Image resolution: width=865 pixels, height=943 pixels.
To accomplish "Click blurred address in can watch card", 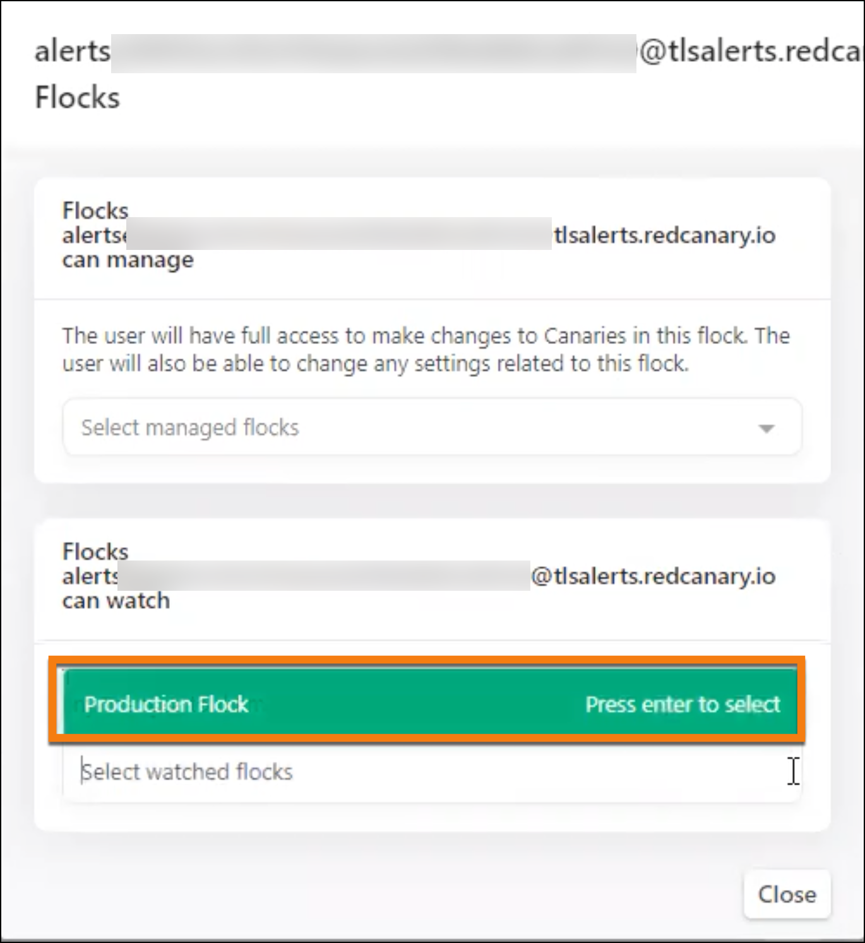I will coord(324,575).
